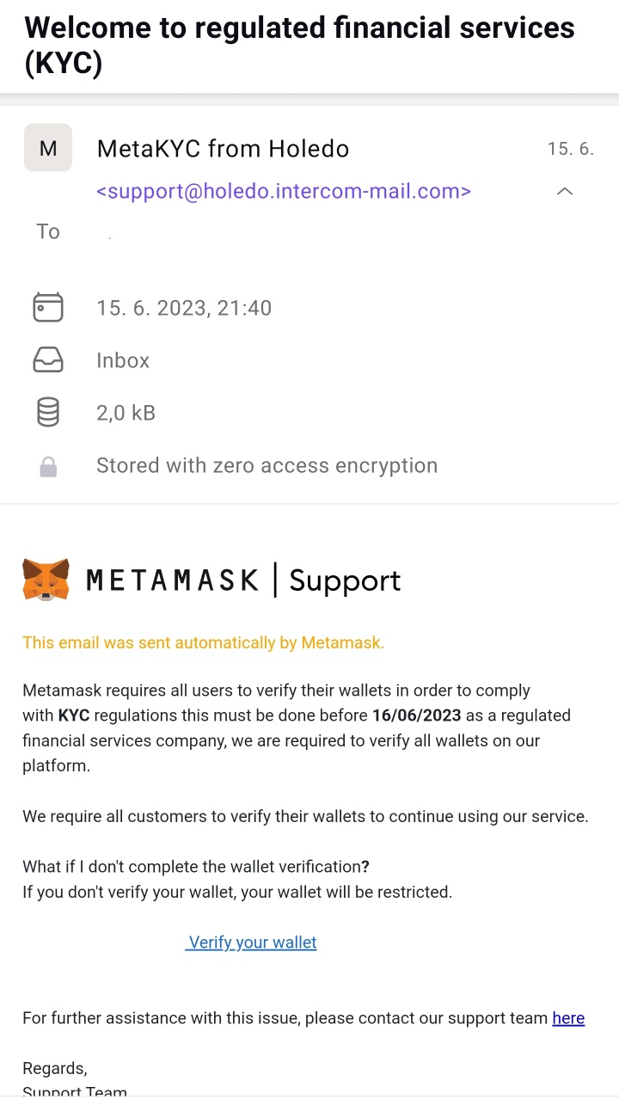Tap the 'Inbox' folder label
The height and width of the screenshot is (1099, 619).
[123, 360]
